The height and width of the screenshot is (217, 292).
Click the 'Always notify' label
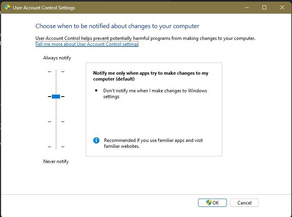(57, 58)
